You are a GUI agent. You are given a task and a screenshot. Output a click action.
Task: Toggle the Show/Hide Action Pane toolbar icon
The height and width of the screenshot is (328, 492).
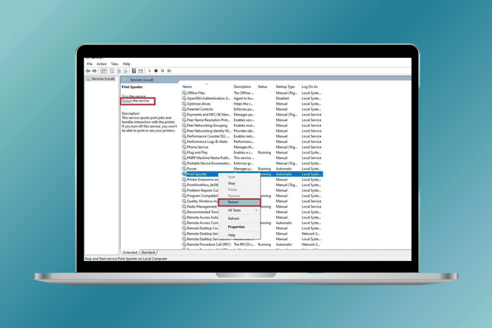[141, 71]
